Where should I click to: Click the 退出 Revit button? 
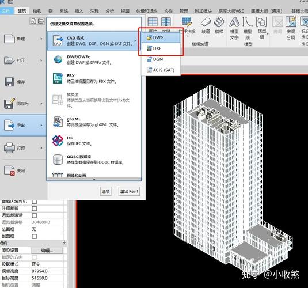tap(129, 191)
